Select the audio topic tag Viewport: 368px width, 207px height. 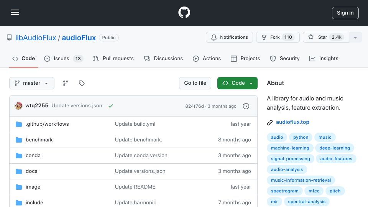(277, 137)
